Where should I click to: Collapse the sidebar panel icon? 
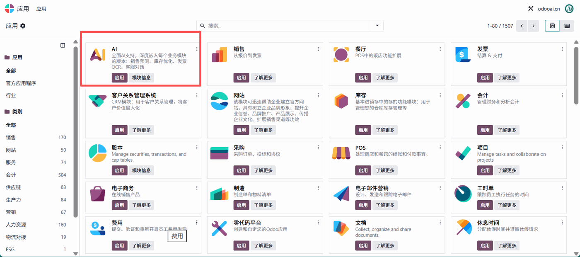63,45
